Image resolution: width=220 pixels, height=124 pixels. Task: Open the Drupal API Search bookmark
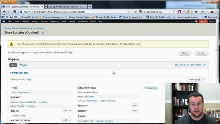(28, 17)
